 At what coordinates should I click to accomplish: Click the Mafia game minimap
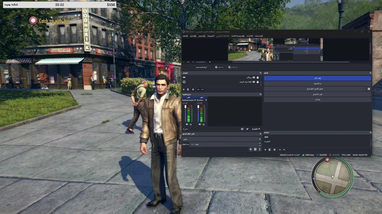coord(332,177)
